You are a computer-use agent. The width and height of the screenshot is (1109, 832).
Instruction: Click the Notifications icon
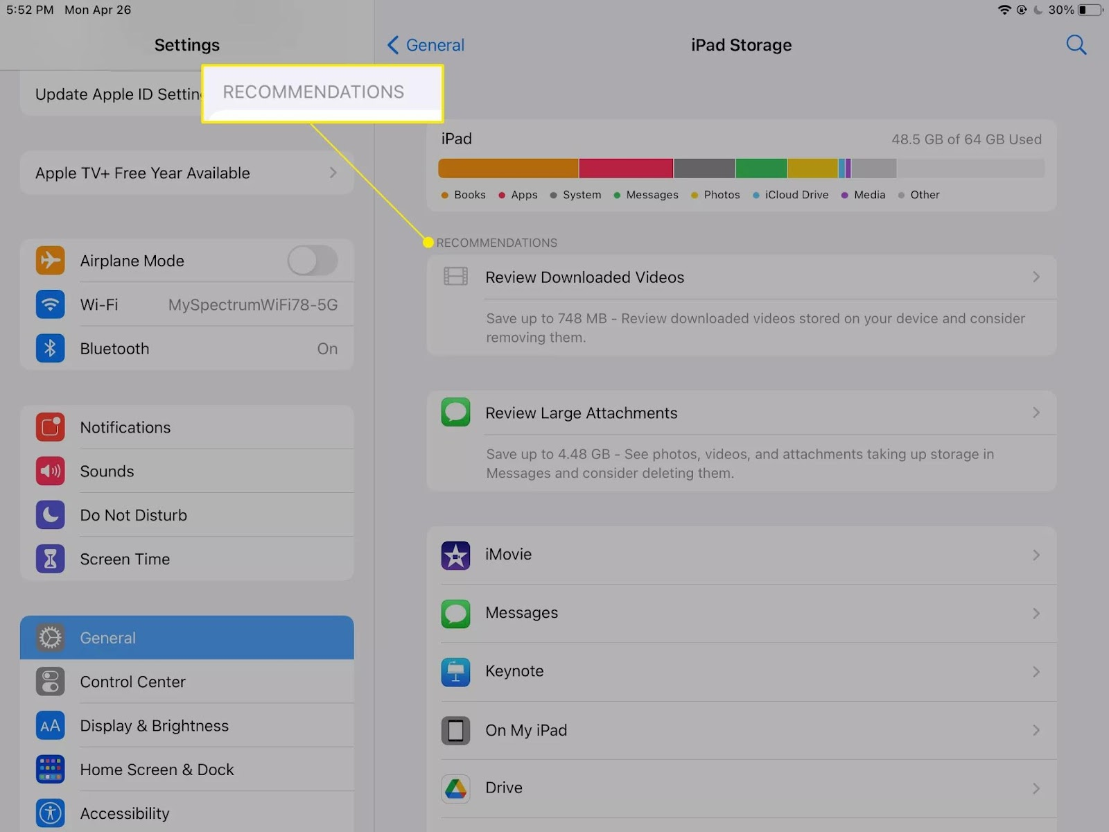point(50,427)
